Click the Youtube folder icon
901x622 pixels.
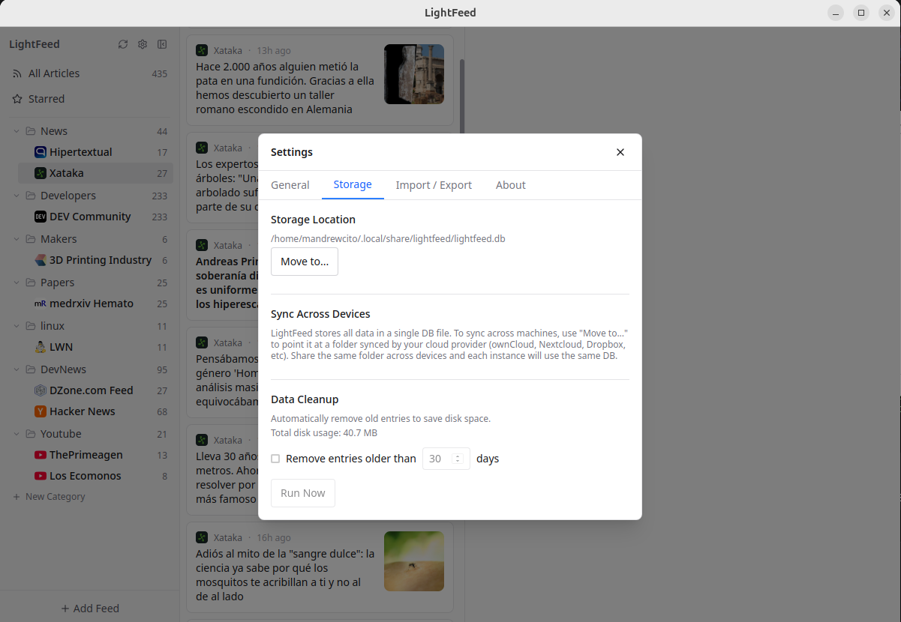pyautogui.click(x=31, y=434)
